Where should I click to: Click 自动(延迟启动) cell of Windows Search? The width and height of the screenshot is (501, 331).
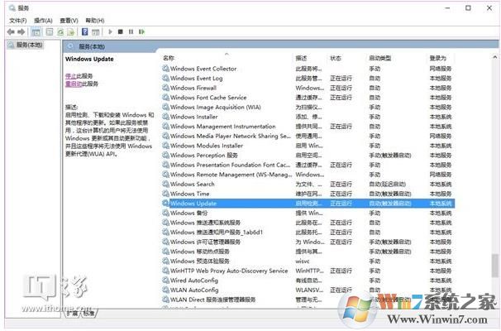click(x=387, y=184)
